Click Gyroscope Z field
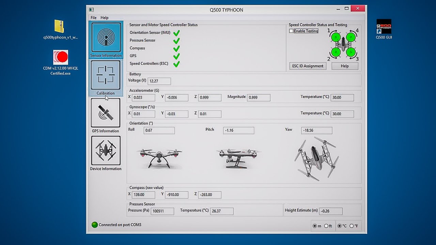This screenshot has width=436, height=245. (x=210, y=114)
